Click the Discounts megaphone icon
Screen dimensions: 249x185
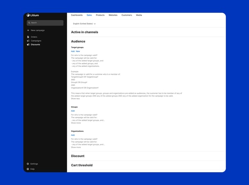point(28,44)
